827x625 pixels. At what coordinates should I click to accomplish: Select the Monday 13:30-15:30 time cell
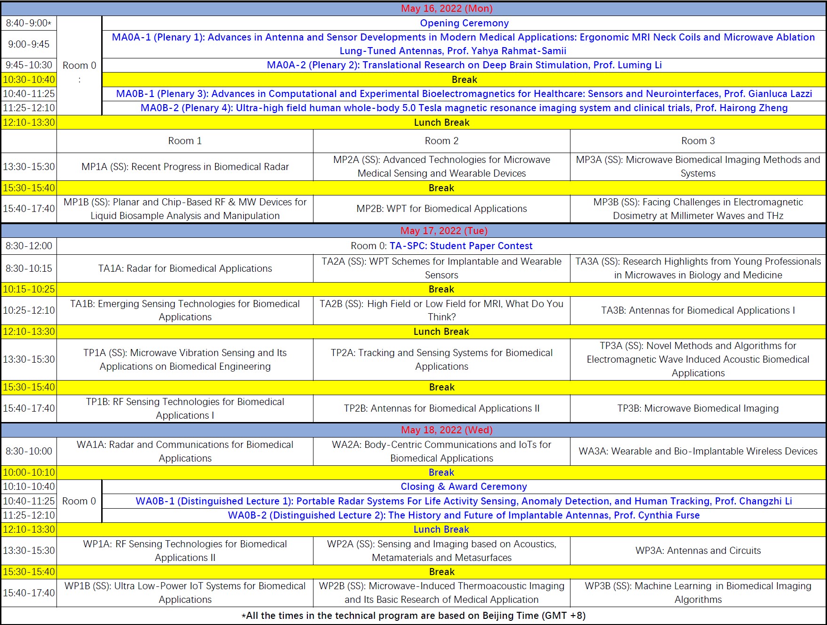[29, 167]
